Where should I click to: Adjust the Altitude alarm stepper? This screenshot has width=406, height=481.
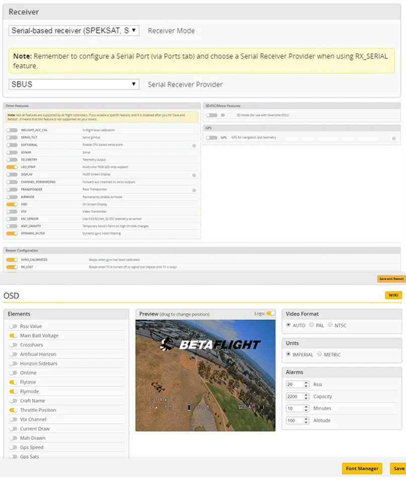coord(306,421)
